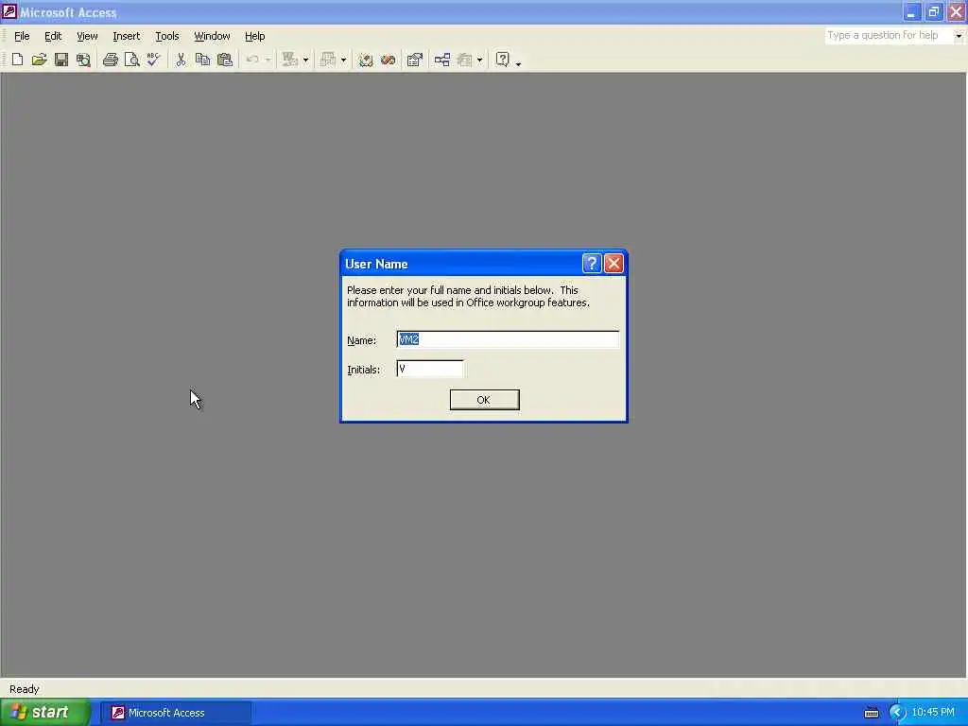Click into the Name input field
The width and height of the screenshot is (968, 726).
tap(508, 339)
